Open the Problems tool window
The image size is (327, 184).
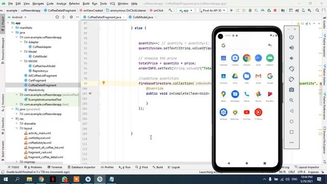(33, 167)
